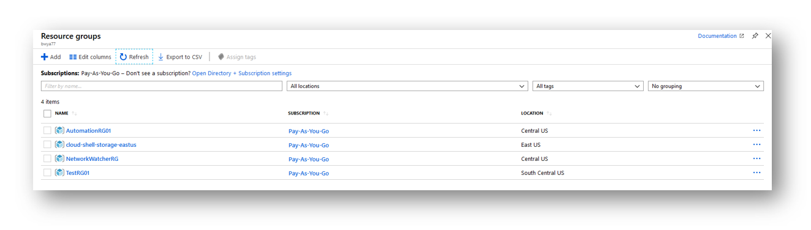
Task: Click the Add plus icon
Action: click(44, 57)
